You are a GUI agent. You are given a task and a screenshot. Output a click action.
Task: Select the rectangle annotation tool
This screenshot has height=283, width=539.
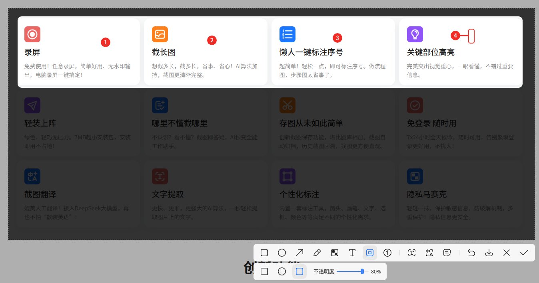tap(264, 253)
